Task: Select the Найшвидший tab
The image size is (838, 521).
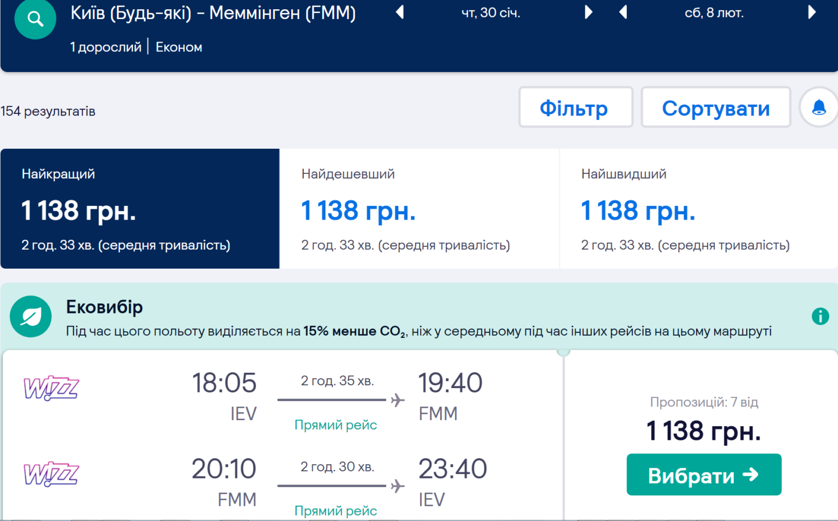Action: pos(699,209)
